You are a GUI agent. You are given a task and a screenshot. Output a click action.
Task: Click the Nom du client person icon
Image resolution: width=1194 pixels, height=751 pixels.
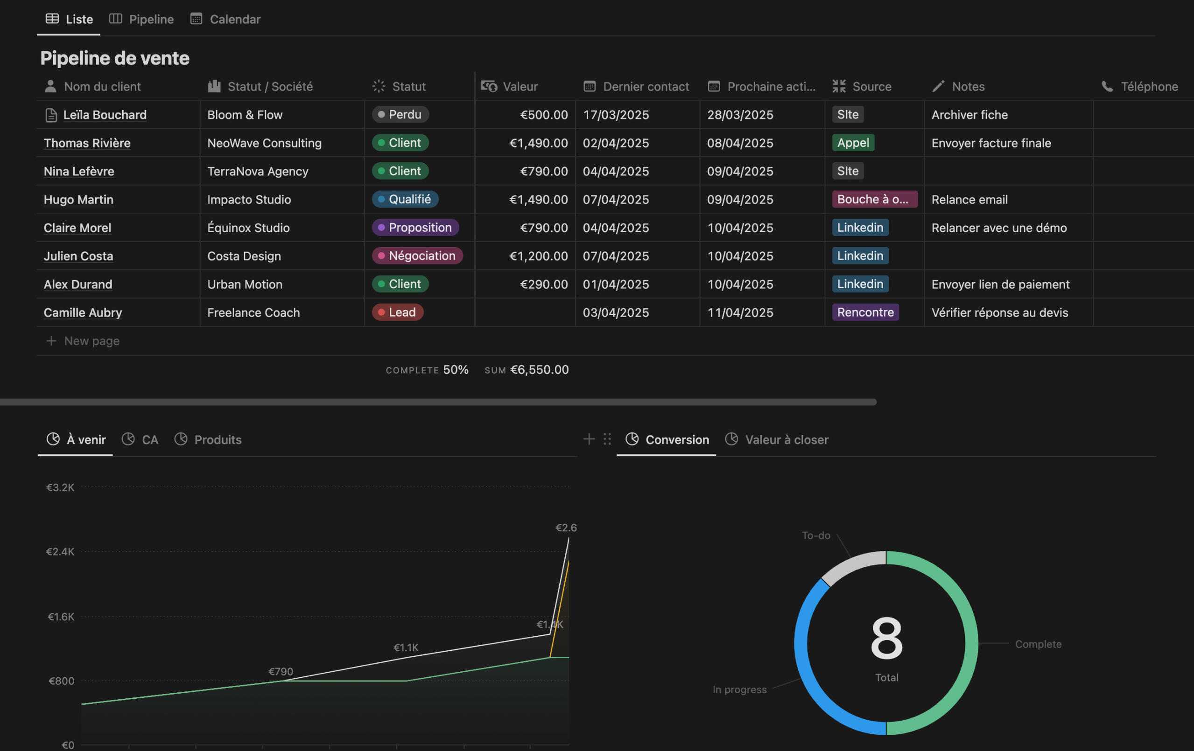click(50, 87)
